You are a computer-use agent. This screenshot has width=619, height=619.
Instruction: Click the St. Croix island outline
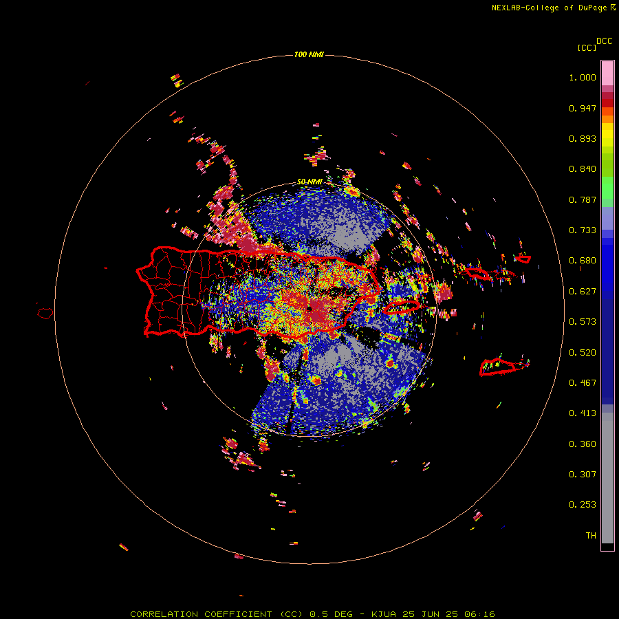click(498, 367)
